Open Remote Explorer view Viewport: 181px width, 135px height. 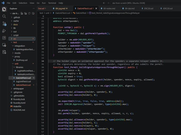(x=4, y=45)
